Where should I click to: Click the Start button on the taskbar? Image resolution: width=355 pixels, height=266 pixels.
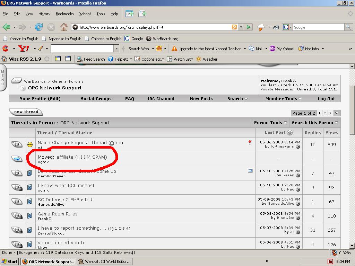click(9, 261)
